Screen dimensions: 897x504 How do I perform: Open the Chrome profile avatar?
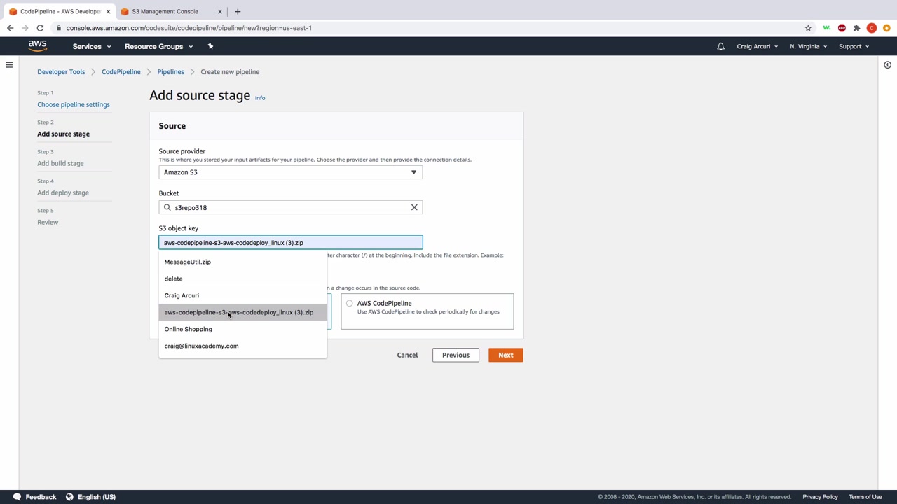point(872,28)
